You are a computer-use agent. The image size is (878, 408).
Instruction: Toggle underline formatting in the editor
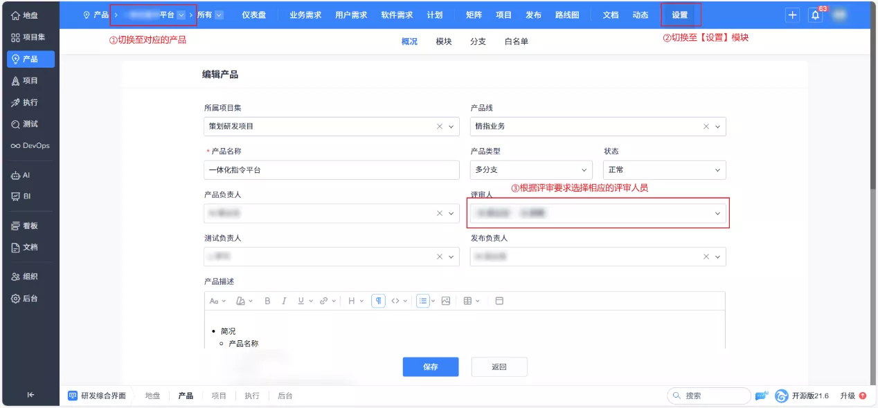[x=301, y=300]
